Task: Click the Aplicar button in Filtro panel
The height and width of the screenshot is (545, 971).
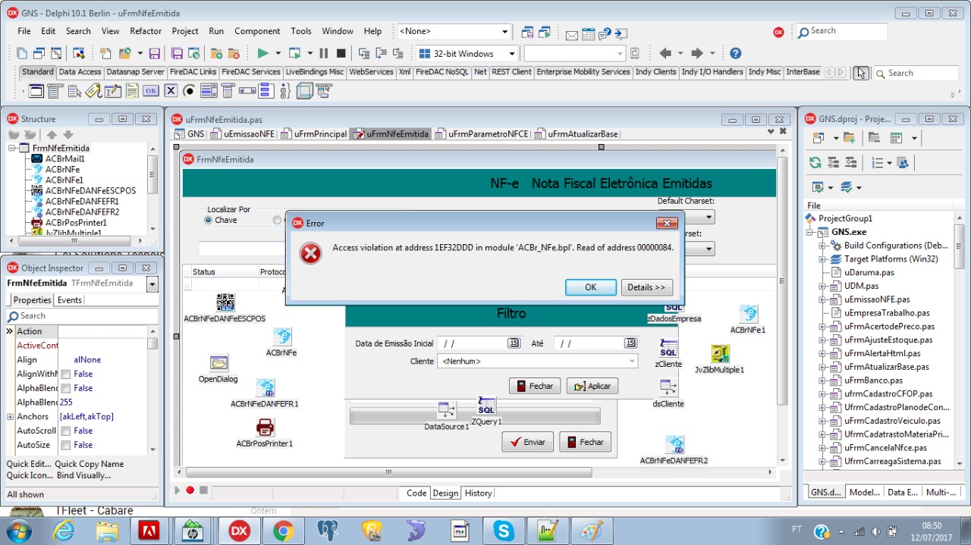Action: point(592,386)
